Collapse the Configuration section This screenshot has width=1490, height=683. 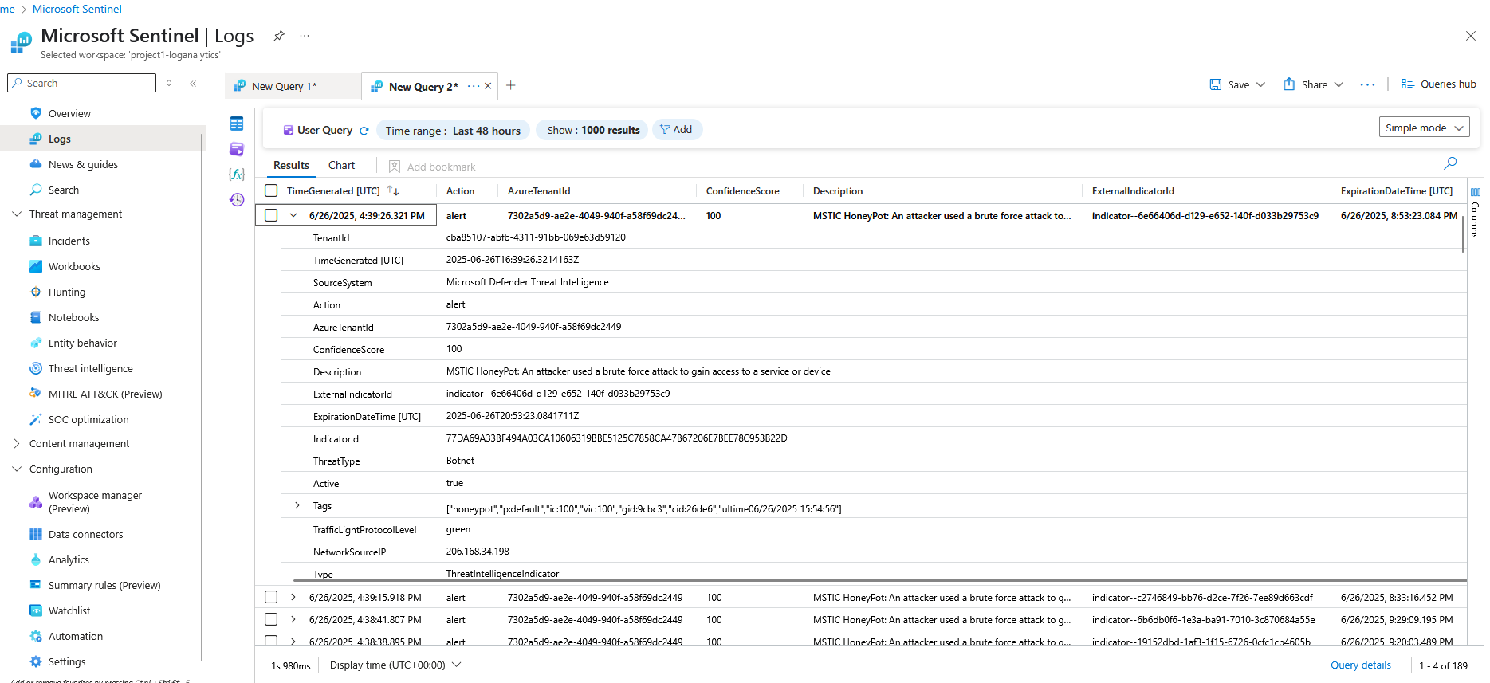(x=17, y=469)
